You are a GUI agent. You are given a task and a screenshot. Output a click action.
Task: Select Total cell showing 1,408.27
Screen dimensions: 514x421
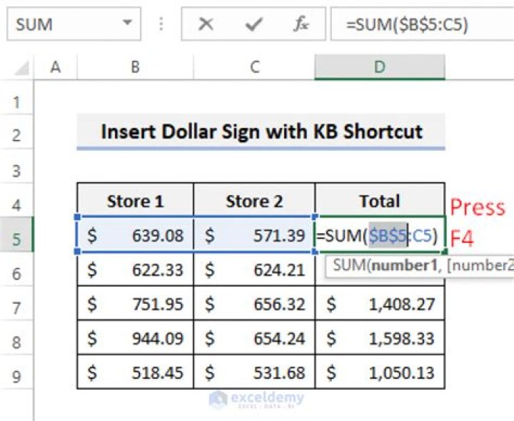380,304
